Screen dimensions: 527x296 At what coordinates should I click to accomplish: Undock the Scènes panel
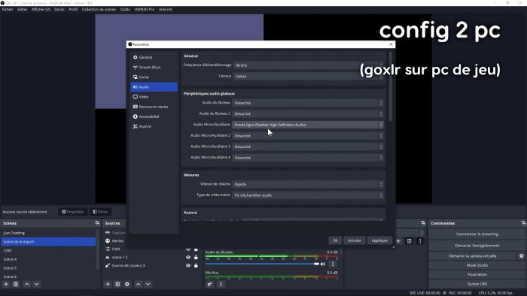click(97, 223)
